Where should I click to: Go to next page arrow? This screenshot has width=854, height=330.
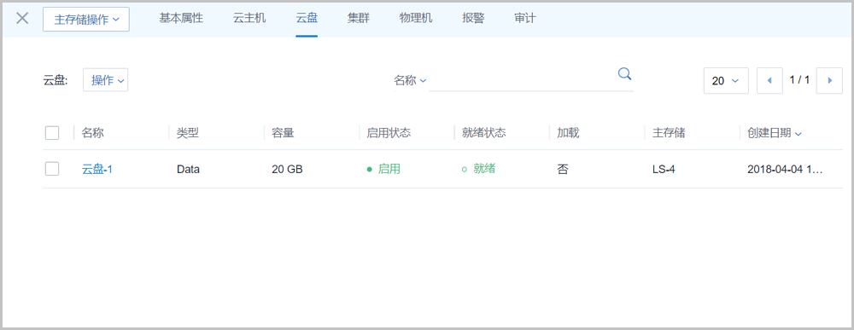(x=829, y=80)
